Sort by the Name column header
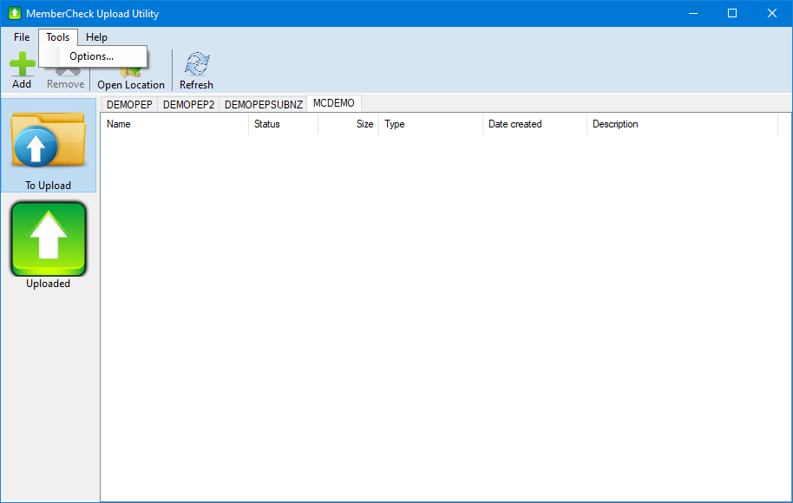 pyautogui.click(x=174, y=124)
